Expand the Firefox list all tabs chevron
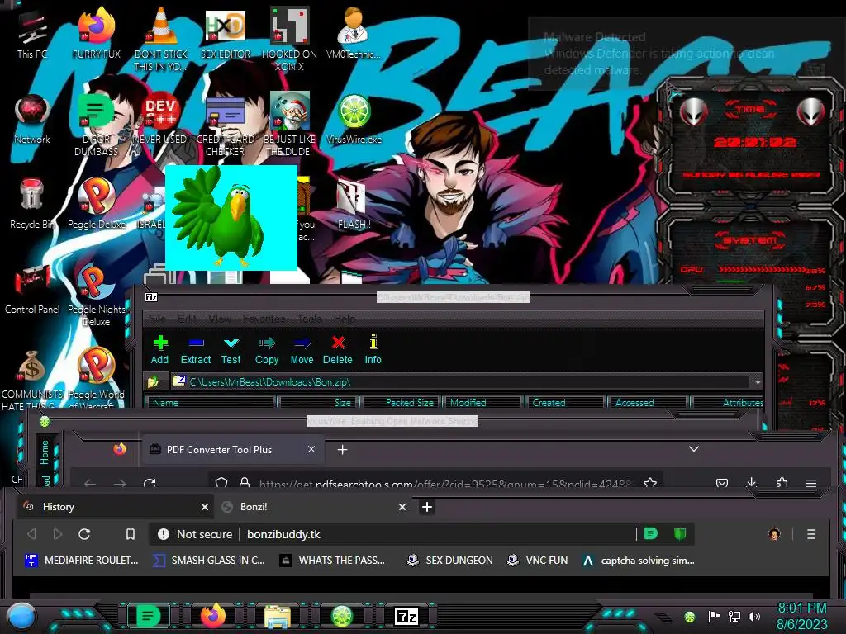Viewport: 846px width, 634px height. click(x=694, y=448)
